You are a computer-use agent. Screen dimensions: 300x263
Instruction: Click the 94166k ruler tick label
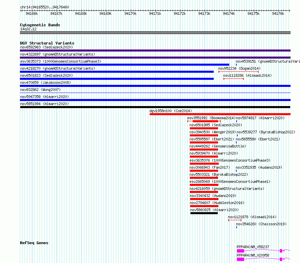32,13
